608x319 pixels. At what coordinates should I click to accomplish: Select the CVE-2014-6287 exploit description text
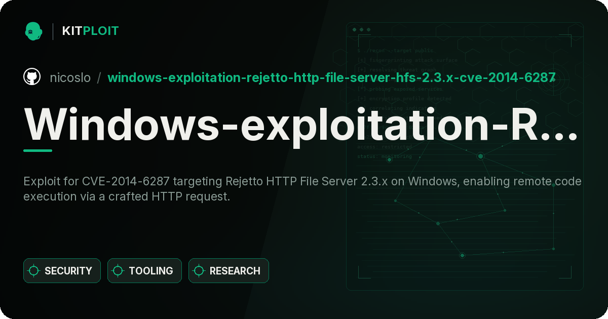[x=302, y=189]
